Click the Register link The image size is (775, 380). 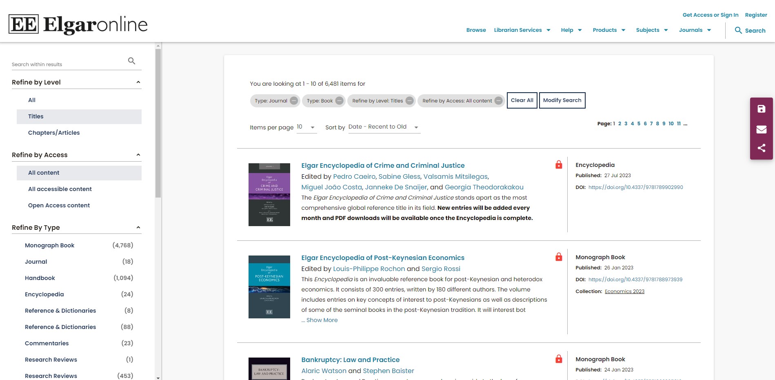[756, 15]
